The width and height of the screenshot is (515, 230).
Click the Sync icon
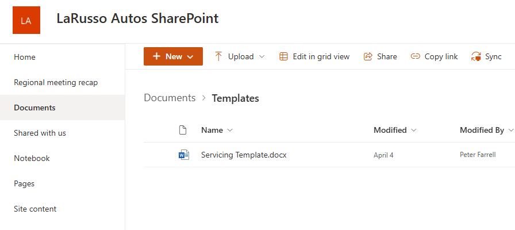pos(476,56)
